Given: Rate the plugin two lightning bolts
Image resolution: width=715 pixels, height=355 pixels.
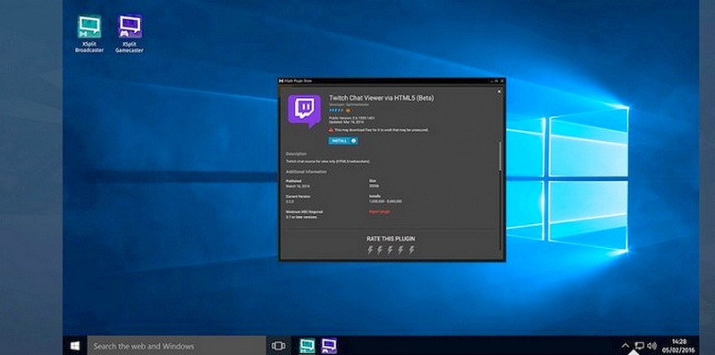Looking at the screenshot, I should pyautogui.click(x=380, y=250).
